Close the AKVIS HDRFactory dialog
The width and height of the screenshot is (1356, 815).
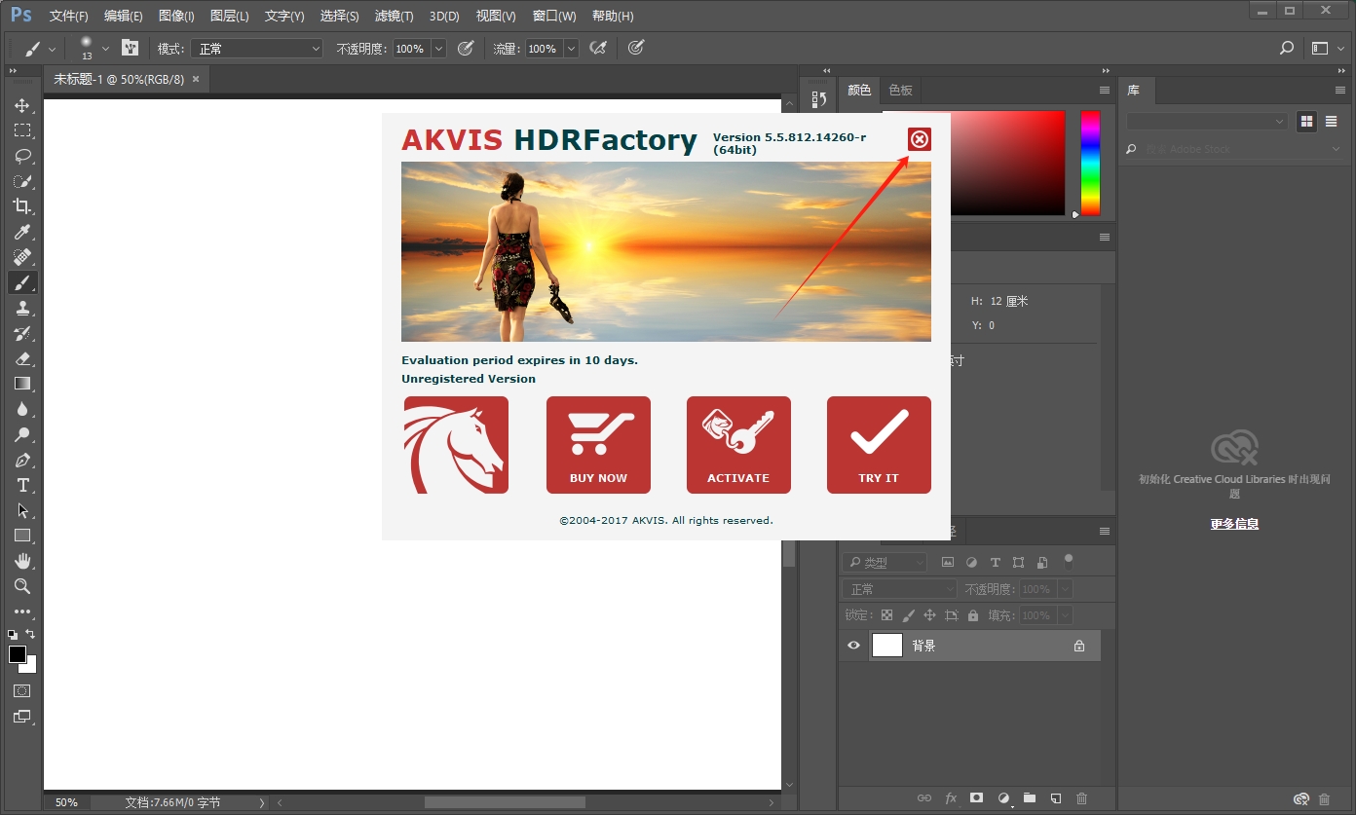pos(920,139)
